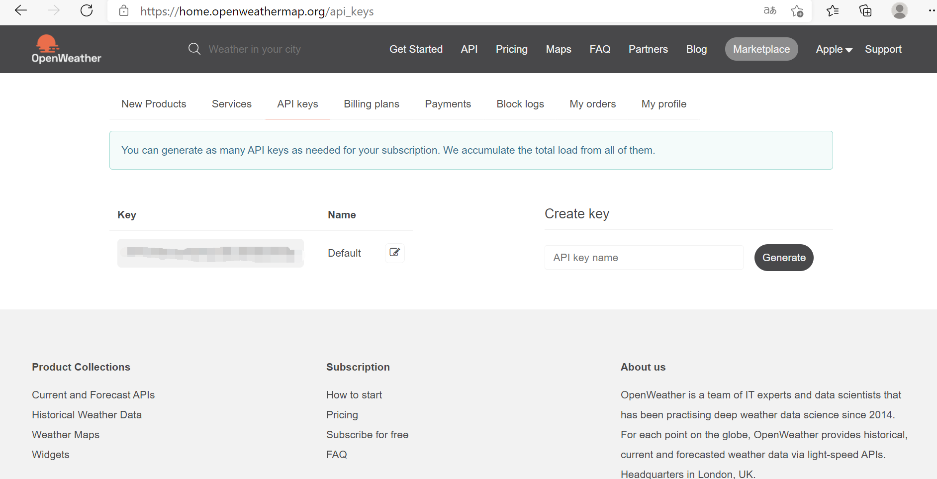Viewport: 937px width, 479px height.
Task: Click the About us heading
Action: pyautogui.click(x=643, y=367)
